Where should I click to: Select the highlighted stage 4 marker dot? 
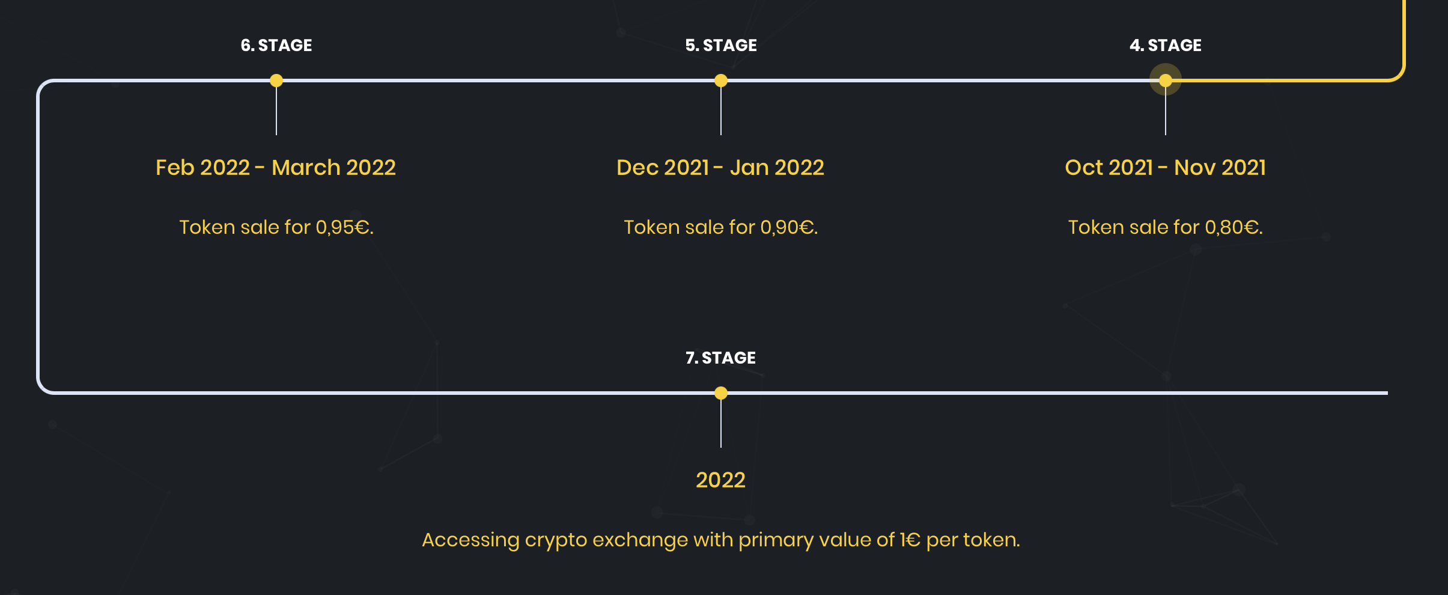[1166, 81]
